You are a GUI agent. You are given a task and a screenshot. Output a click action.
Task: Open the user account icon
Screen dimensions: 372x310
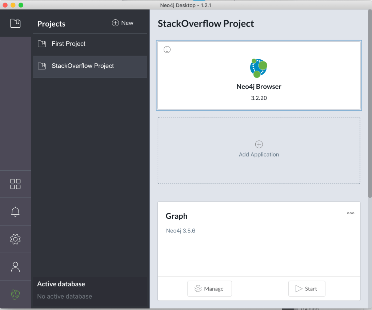pyautogui.click(x=15, y=267)
